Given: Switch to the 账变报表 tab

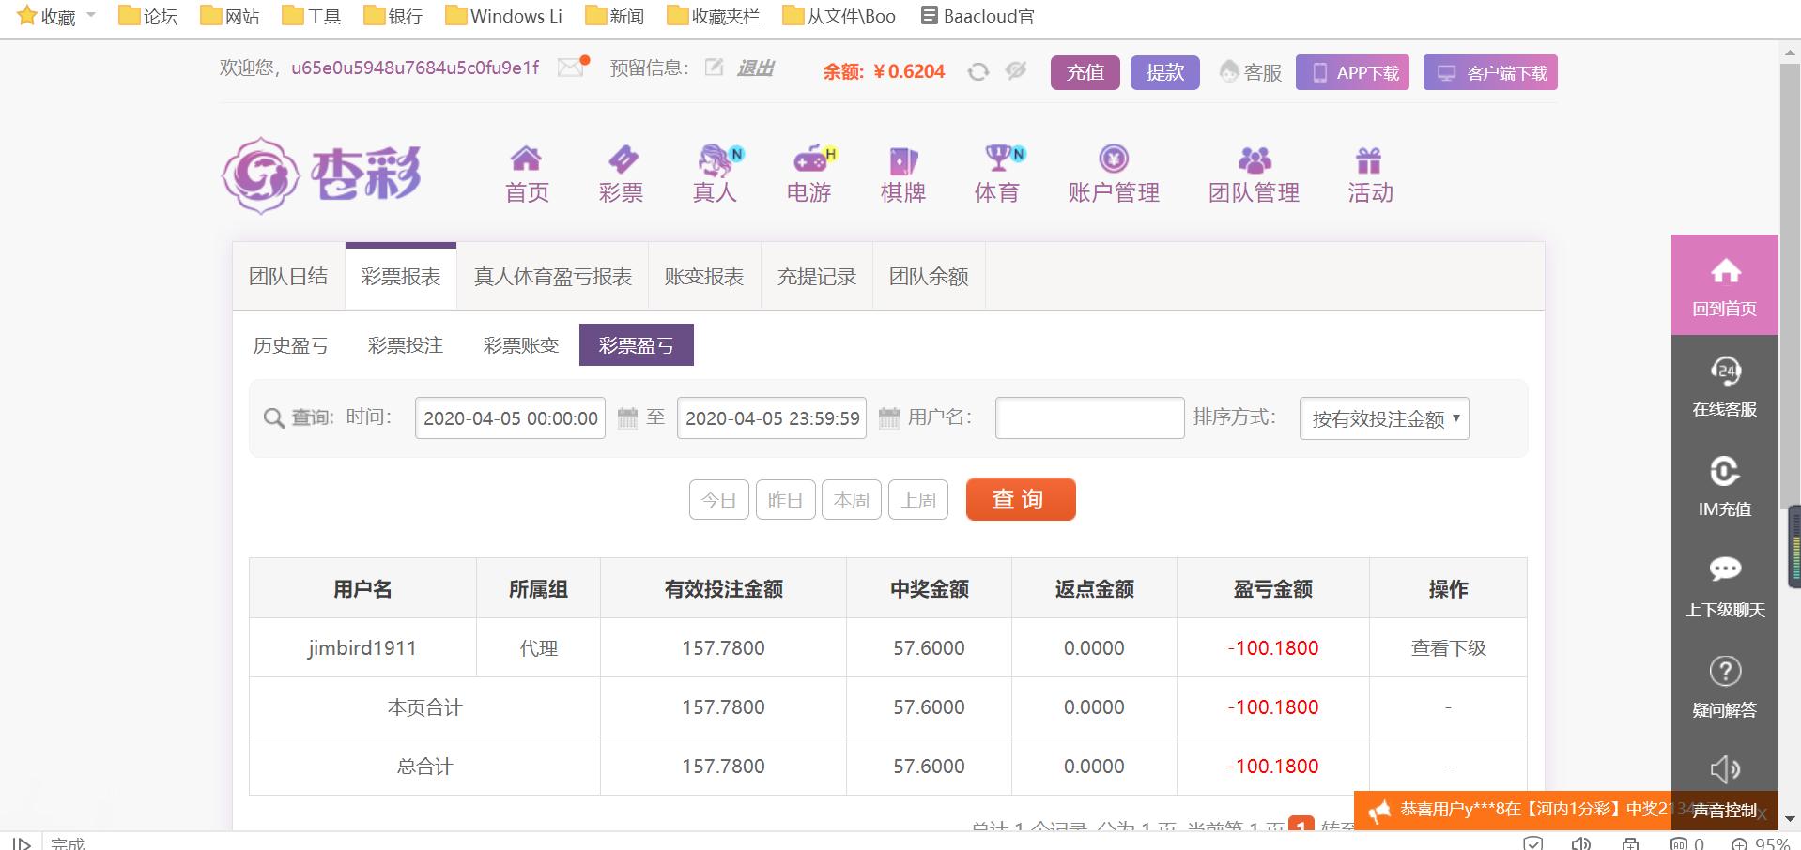Looking at the screenshot, I should coord(704,277).
